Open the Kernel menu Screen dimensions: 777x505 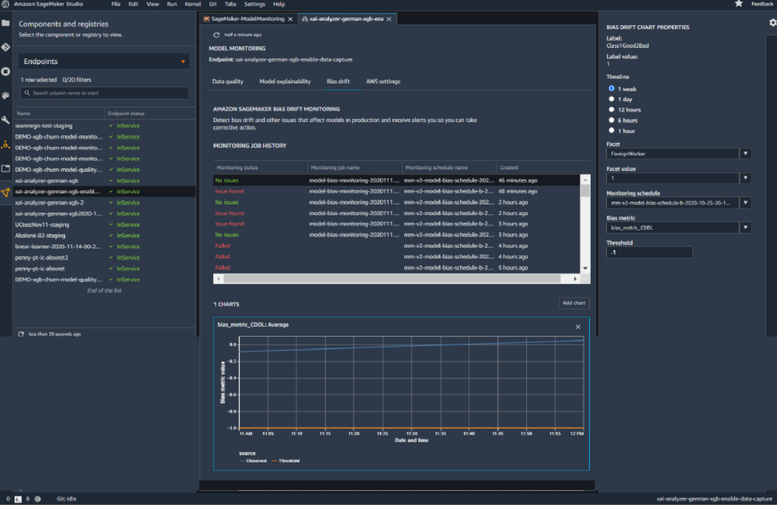[192, 4]
